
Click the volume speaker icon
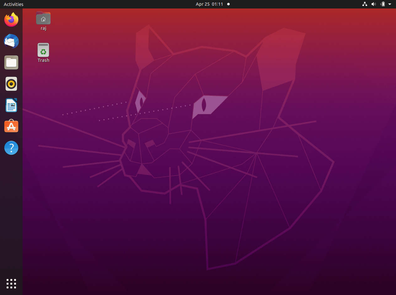[x=373, y=4]
